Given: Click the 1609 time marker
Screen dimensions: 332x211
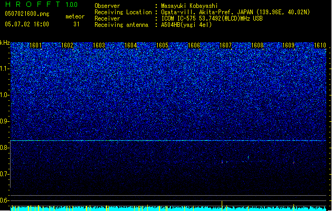Looking at the screenshot, I should 289,45.
